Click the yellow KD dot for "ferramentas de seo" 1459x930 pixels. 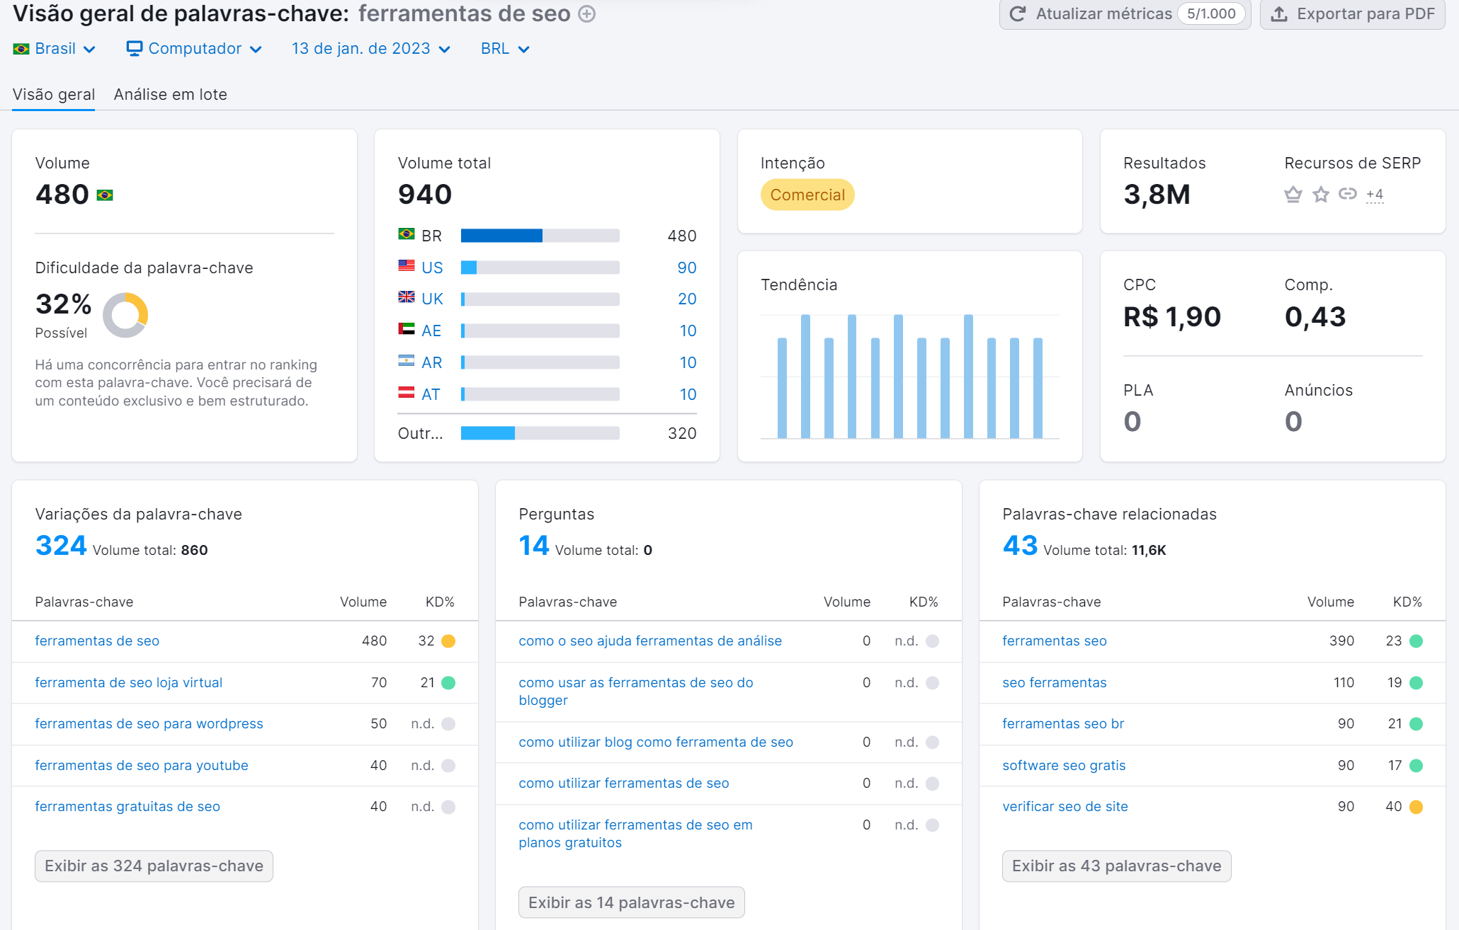coord(448,641)
